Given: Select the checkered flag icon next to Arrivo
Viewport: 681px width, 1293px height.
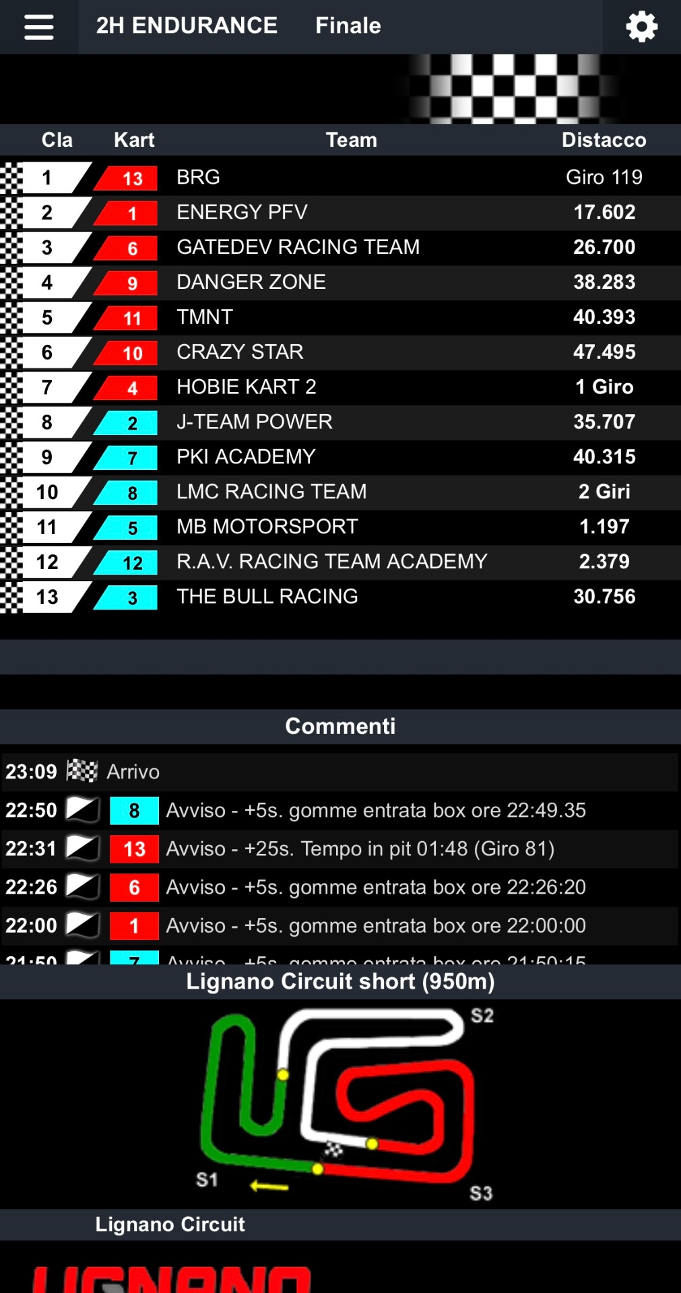Looking at the screenshot, I should point(84,772).
